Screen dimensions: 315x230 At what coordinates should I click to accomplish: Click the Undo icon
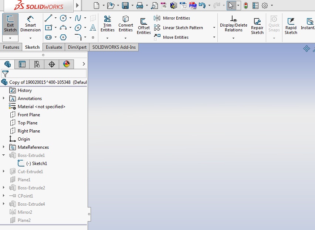(x=202, y=6)
